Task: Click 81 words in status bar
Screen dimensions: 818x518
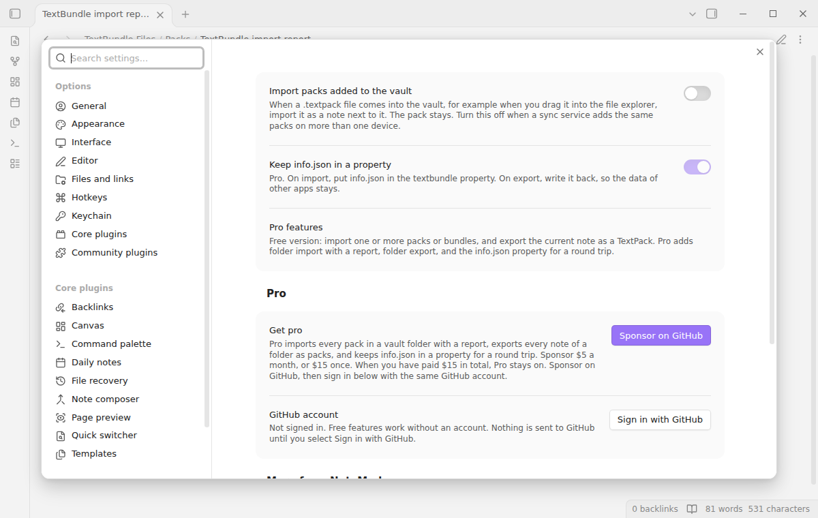Action: 724,509
